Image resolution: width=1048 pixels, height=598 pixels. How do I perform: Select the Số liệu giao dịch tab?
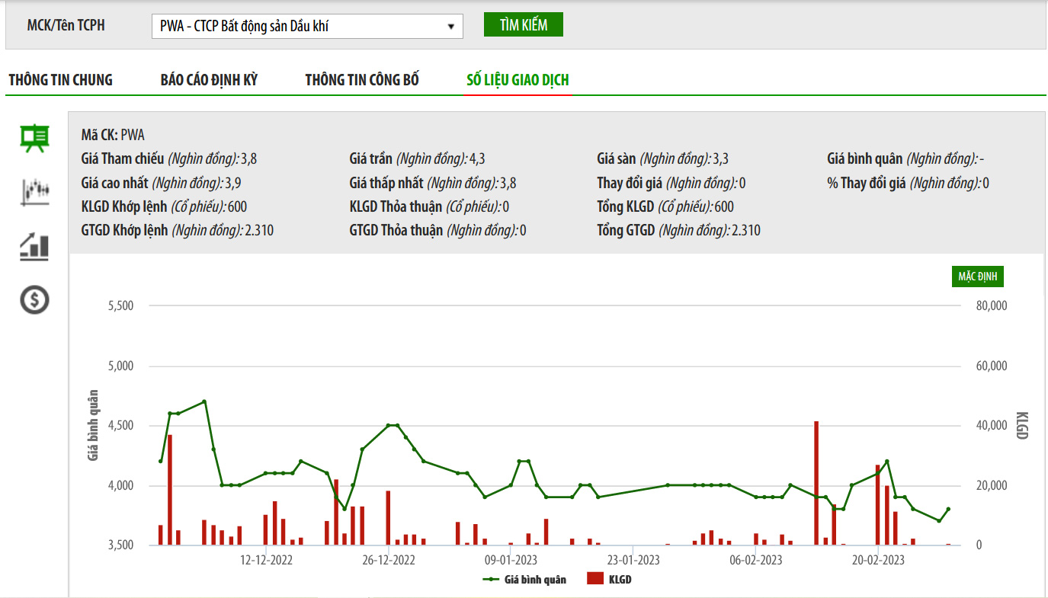518,80
